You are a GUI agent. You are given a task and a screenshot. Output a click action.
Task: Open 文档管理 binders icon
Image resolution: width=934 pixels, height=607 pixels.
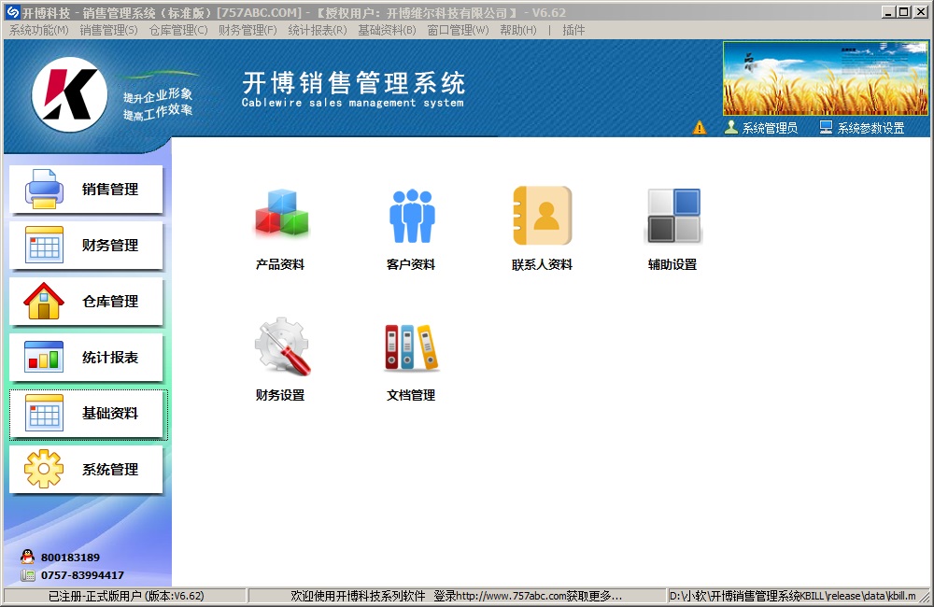click(412, 348)
